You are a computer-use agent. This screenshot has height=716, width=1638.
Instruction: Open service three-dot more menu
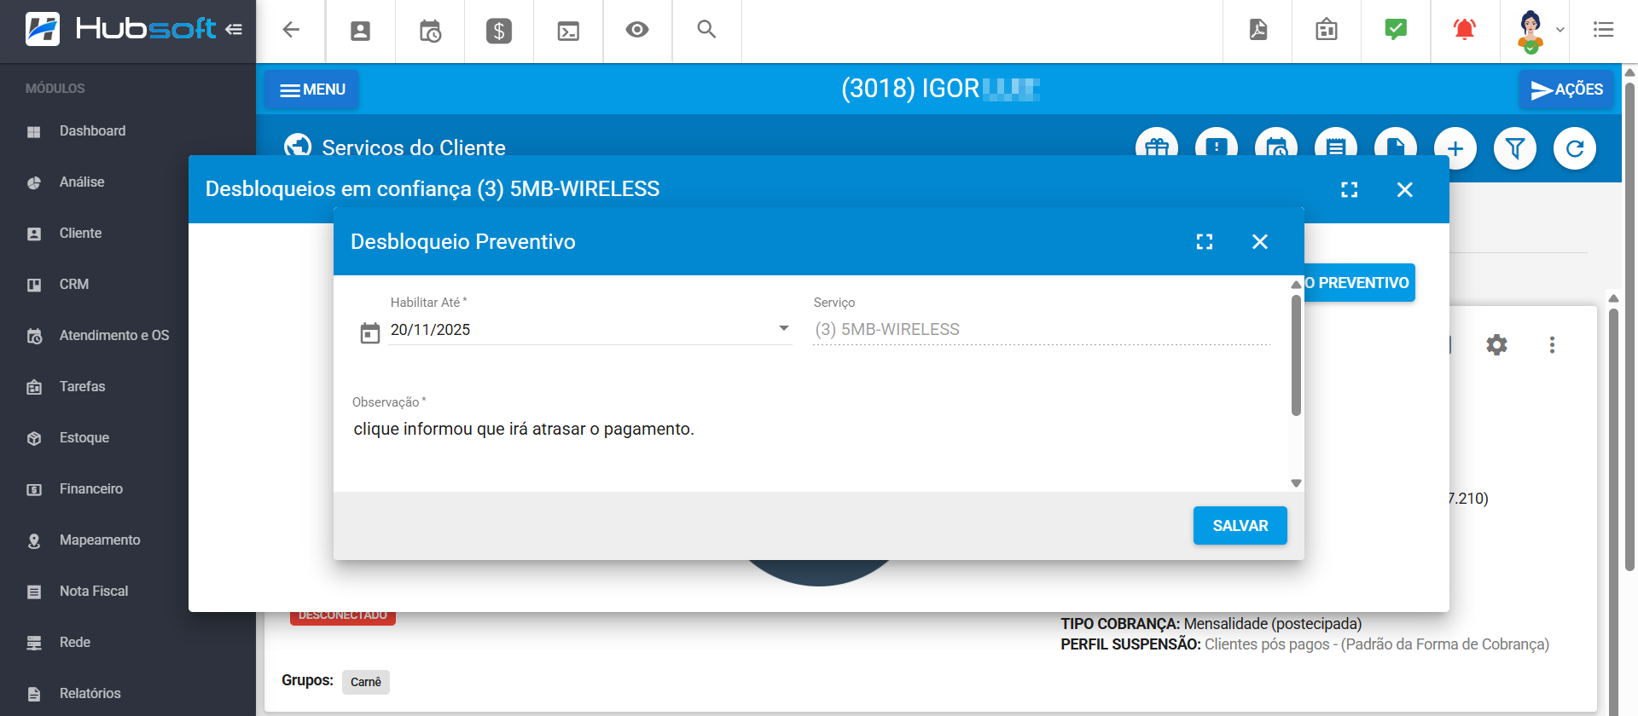pyautogui.click(x=1552, y=344)
